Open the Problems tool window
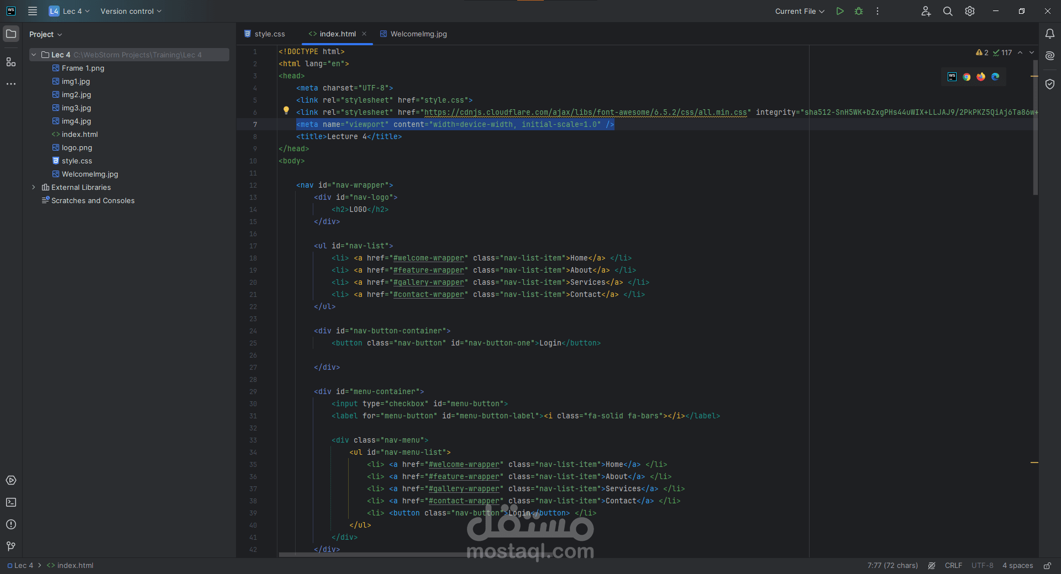 coord(11,524)
